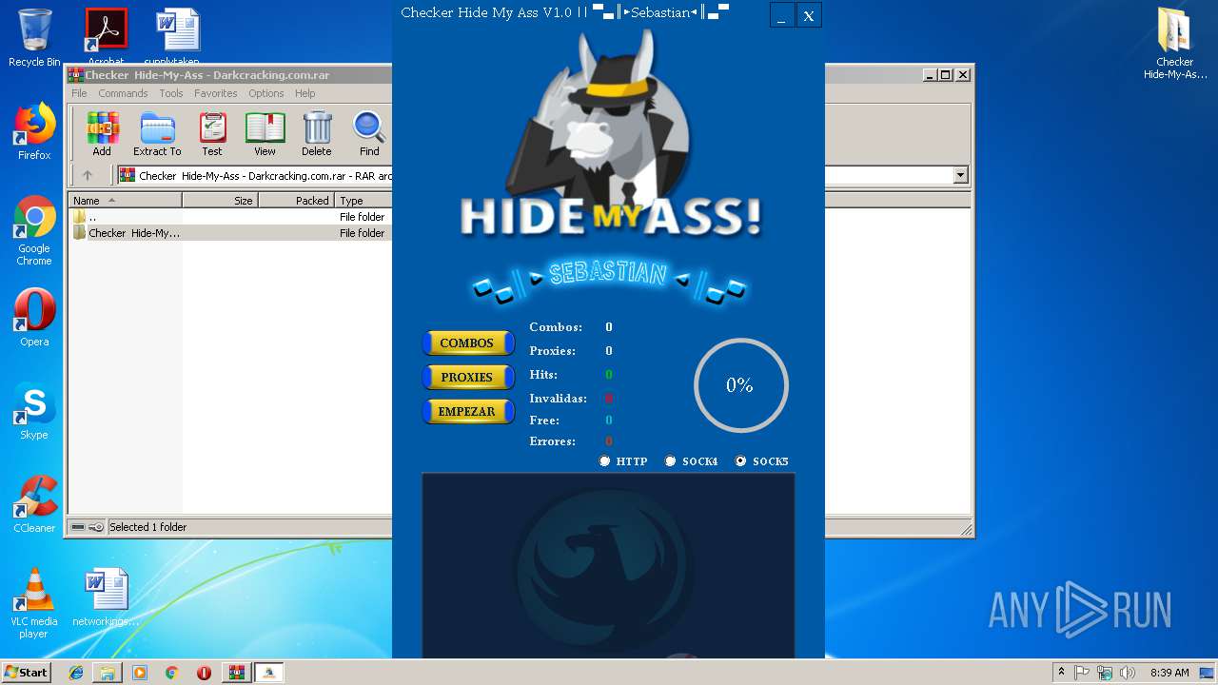The width and height of the screenshot is (1218, 685).
Task: Show hidden system tray icons
Action: tap(1061, 673)
